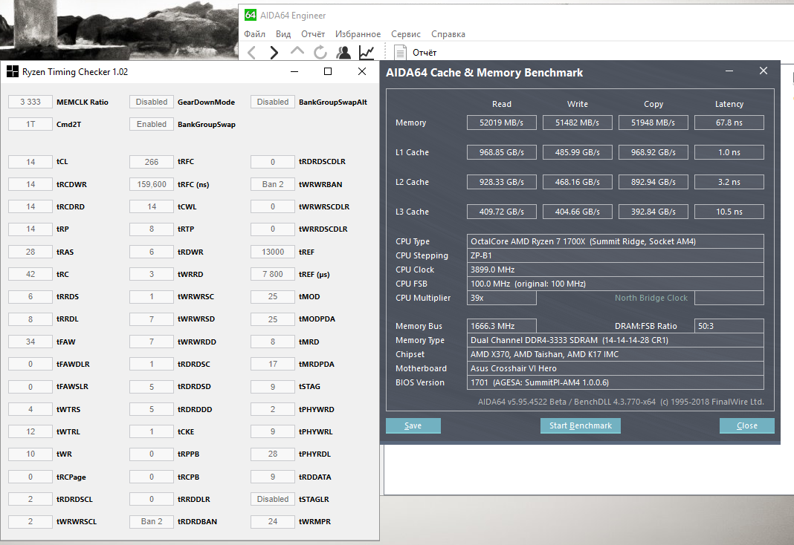Click the BankGroupSwap Enabled value box
This screenshot has width=794, height=545.
(x=152, y=124)
